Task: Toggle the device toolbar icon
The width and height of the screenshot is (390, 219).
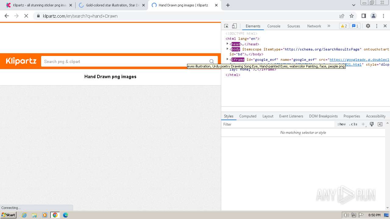Action: tap(234, 26)
